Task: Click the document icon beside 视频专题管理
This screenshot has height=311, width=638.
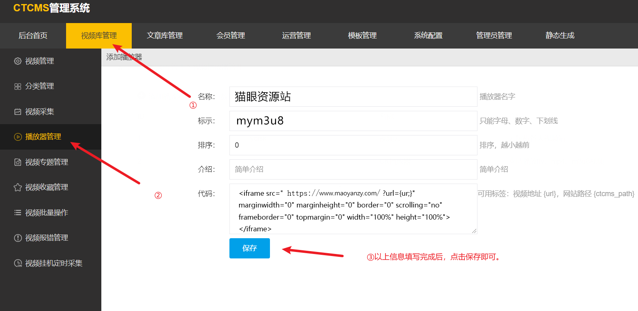Action: pyautogui.click(x=17, y=162)
